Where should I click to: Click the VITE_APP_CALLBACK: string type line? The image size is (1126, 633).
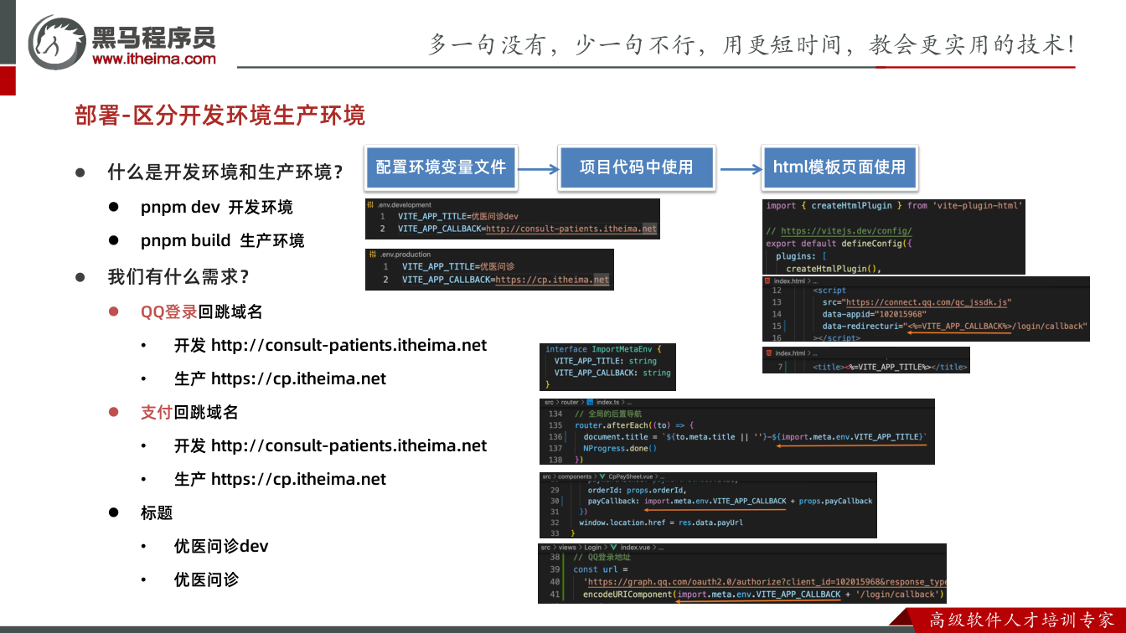coord(612,373)
